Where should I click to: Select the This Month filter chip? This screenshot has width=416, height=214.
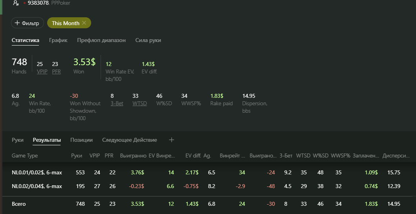pyautogui.click(x=69, y=23)
